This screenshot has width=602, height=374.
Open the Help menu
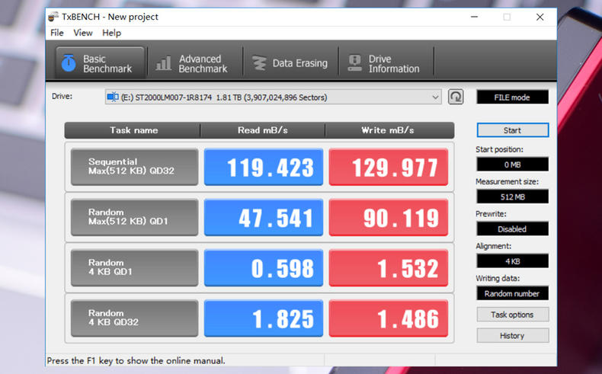111,33
